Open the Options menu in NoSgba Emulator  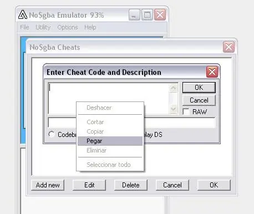pos(68,27)
